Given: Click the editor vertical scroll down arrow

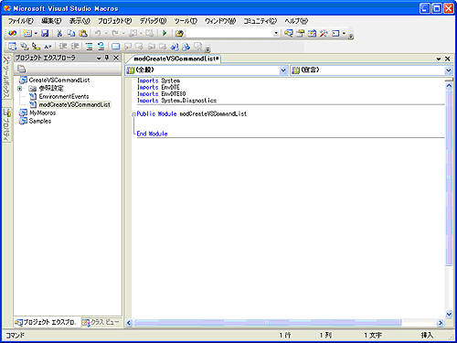Looking at the screenshot, I should (x=449, y=314).
